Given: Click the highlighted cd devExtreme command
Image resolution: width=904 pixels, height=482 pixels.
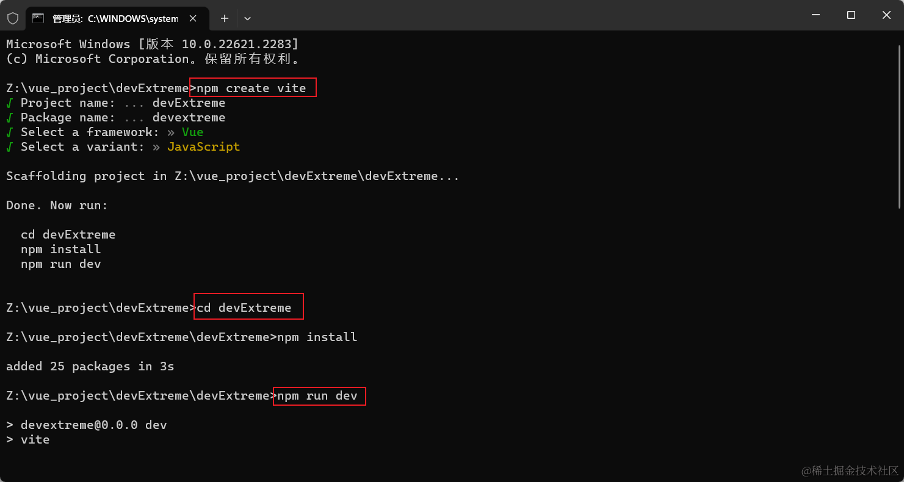Looking at the screenshot, I should pos(248,308).
